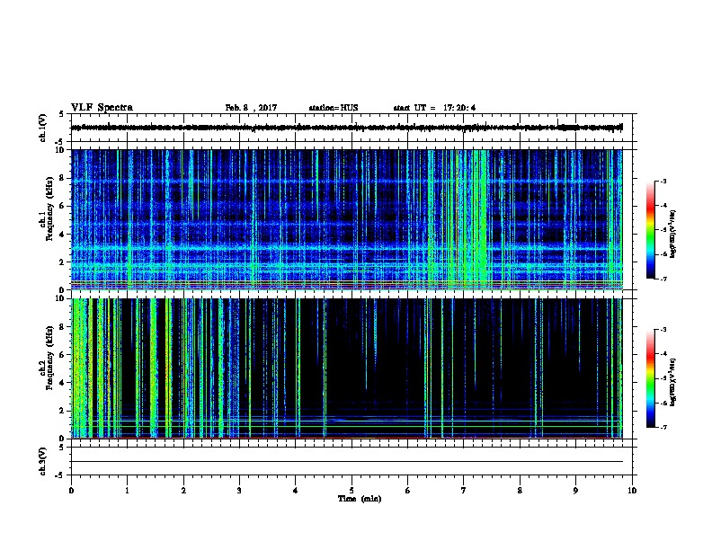Select the "start UT = 17:20:4" text
This screenshot has height=550, width=712.
tap(434, 108)
